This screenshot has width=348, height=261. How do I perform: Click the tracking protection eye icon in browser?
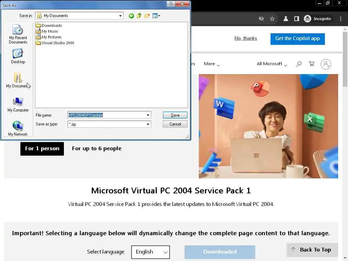pos(261,19)
